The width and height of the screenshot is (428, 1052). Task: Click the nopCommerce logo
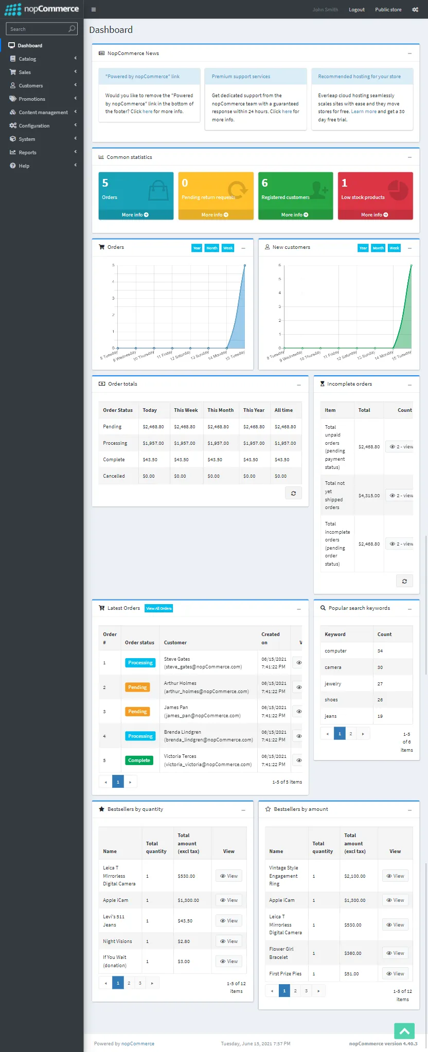click(x=42, y=9)
